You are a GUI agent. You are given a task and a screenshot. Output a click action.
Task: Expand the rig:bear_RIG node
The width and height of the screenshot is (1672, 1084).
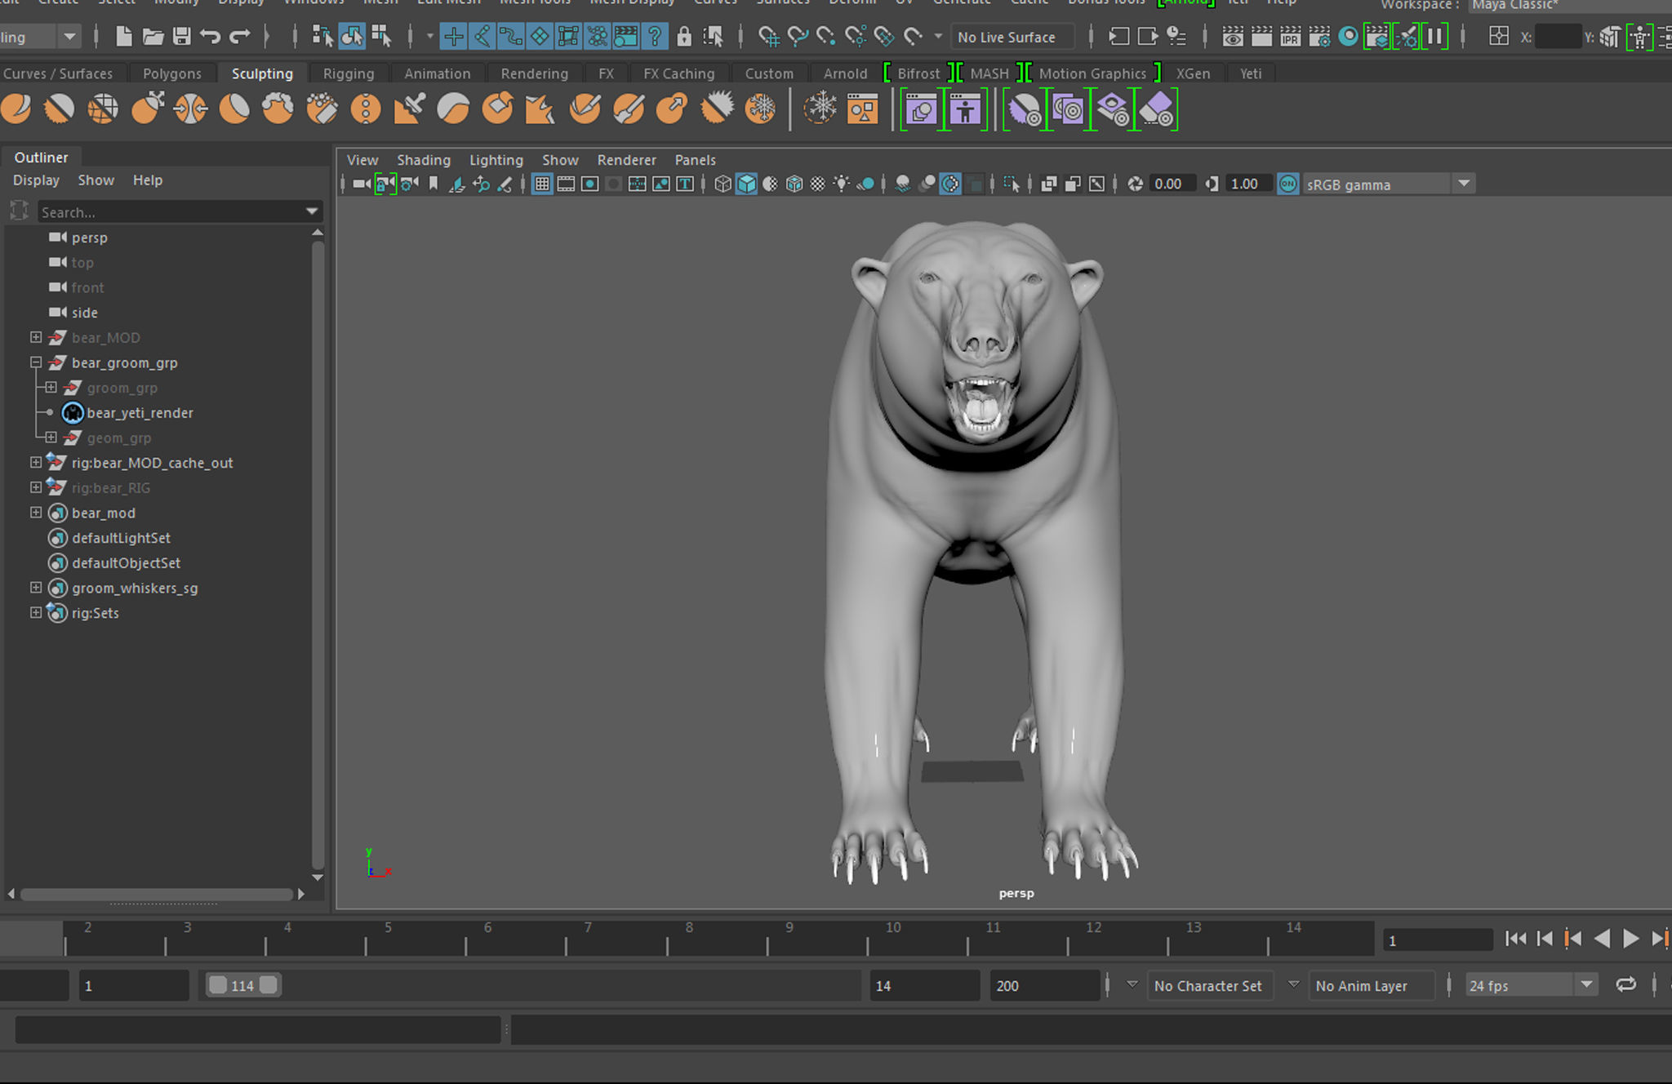click(36, 487)
